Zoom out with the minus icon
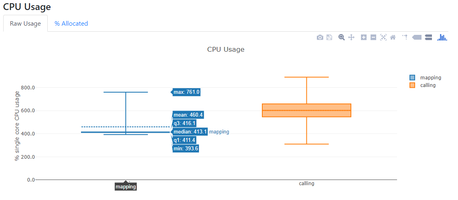The image size is (458, 200). [373, 37]
